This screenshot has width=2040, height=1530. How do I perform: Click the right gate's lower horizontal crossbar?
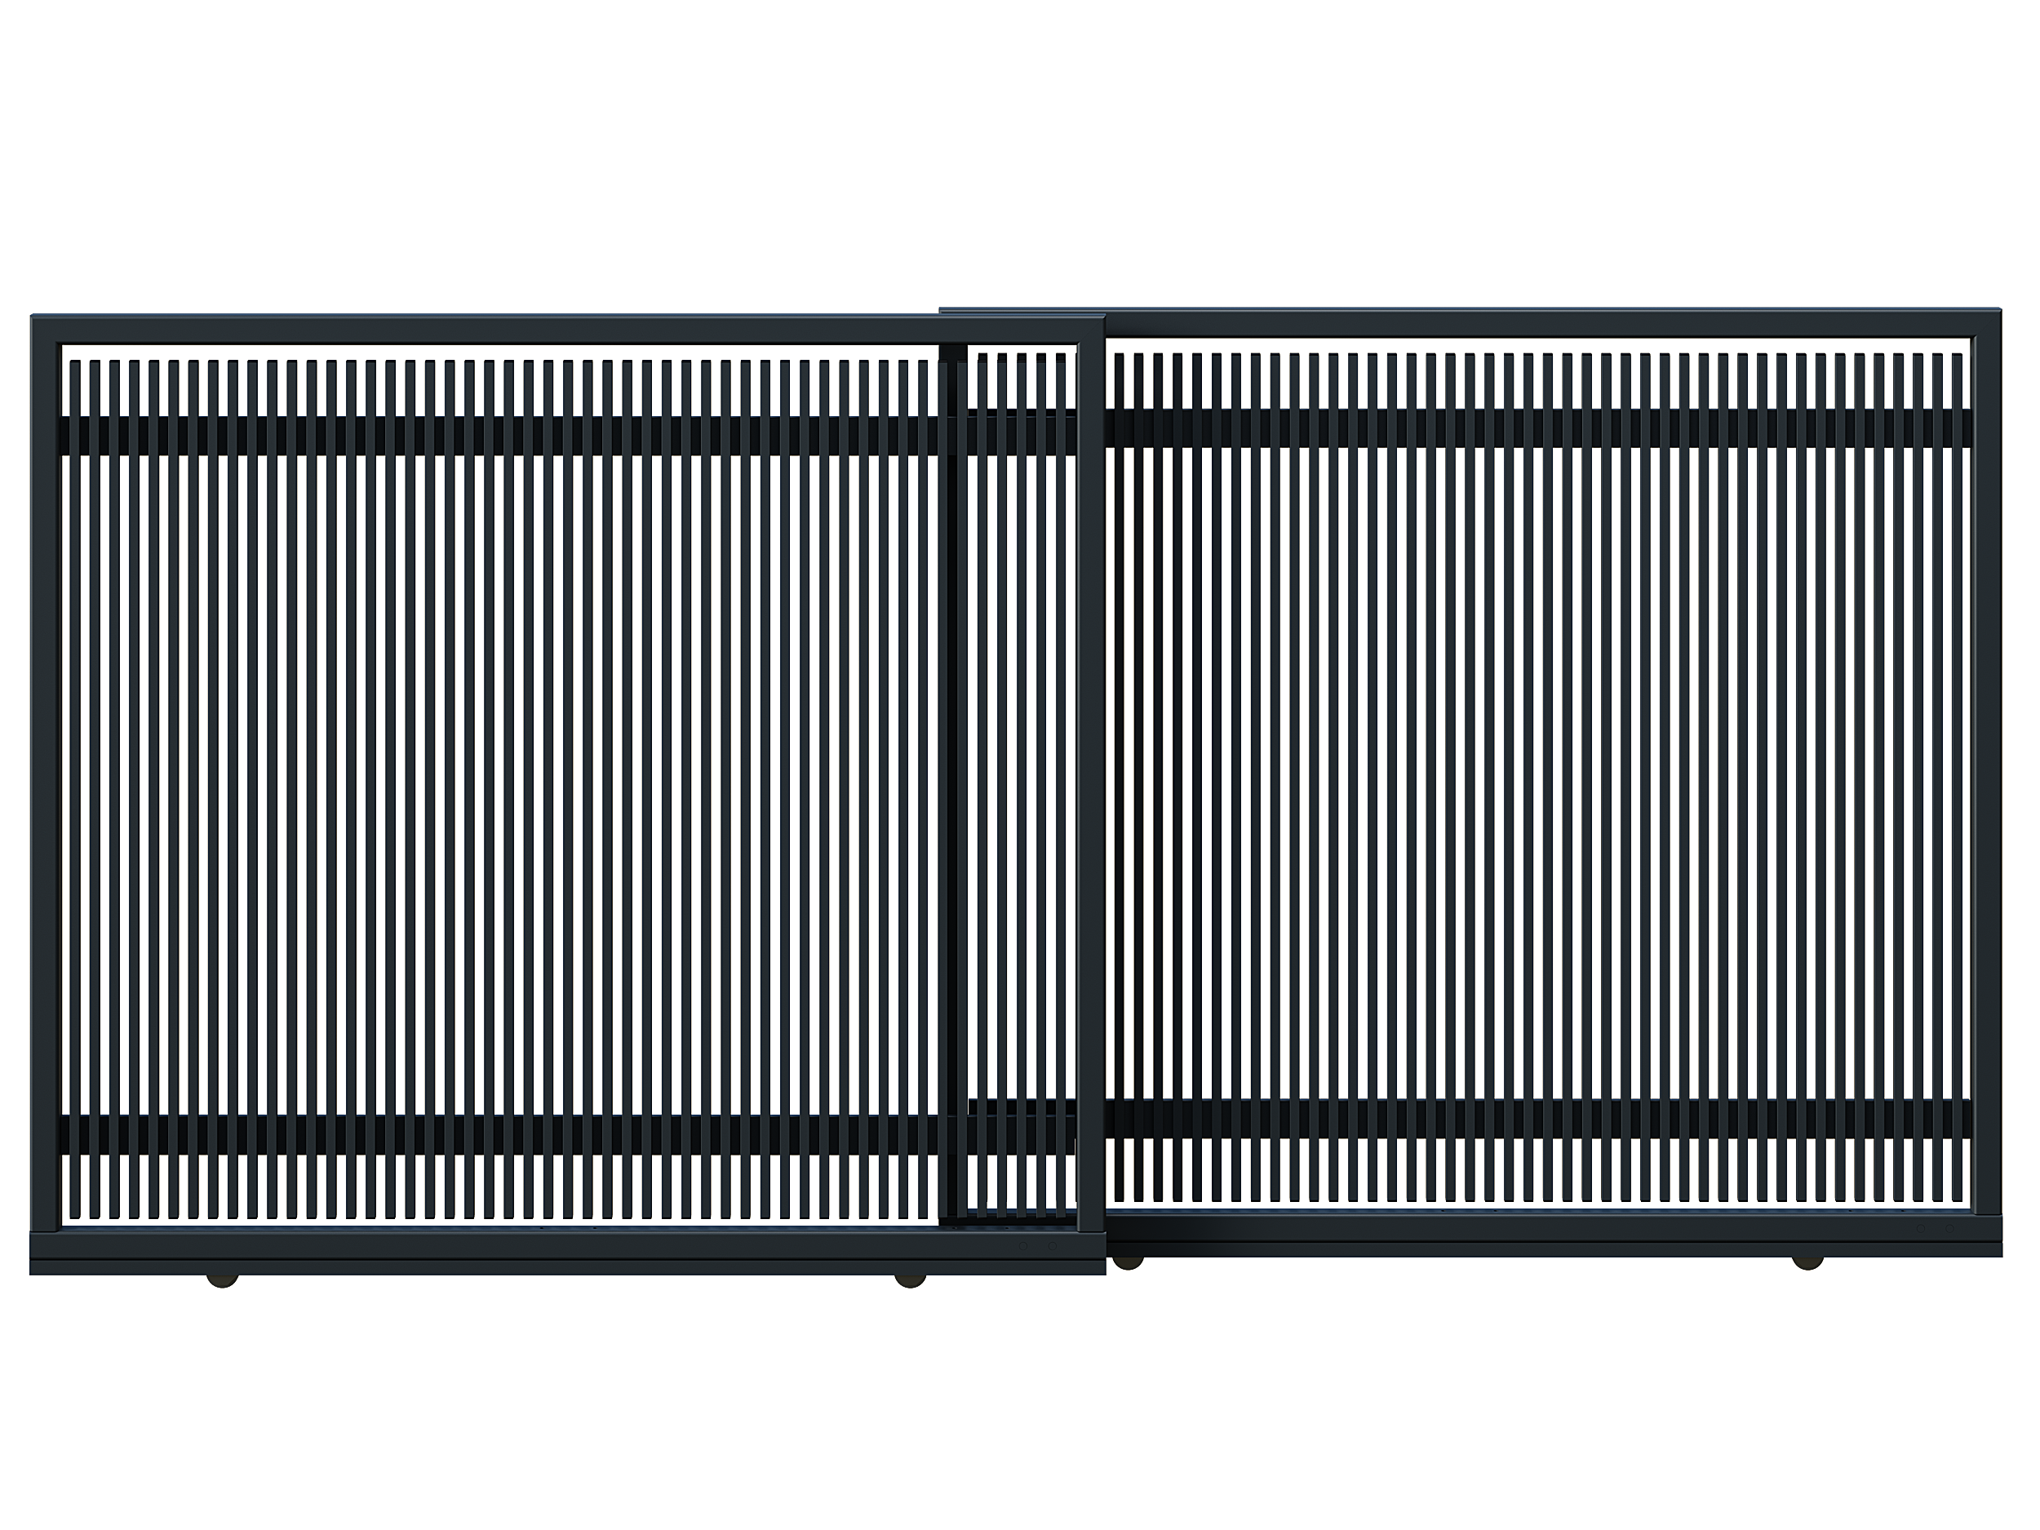coord(1540,1118)
